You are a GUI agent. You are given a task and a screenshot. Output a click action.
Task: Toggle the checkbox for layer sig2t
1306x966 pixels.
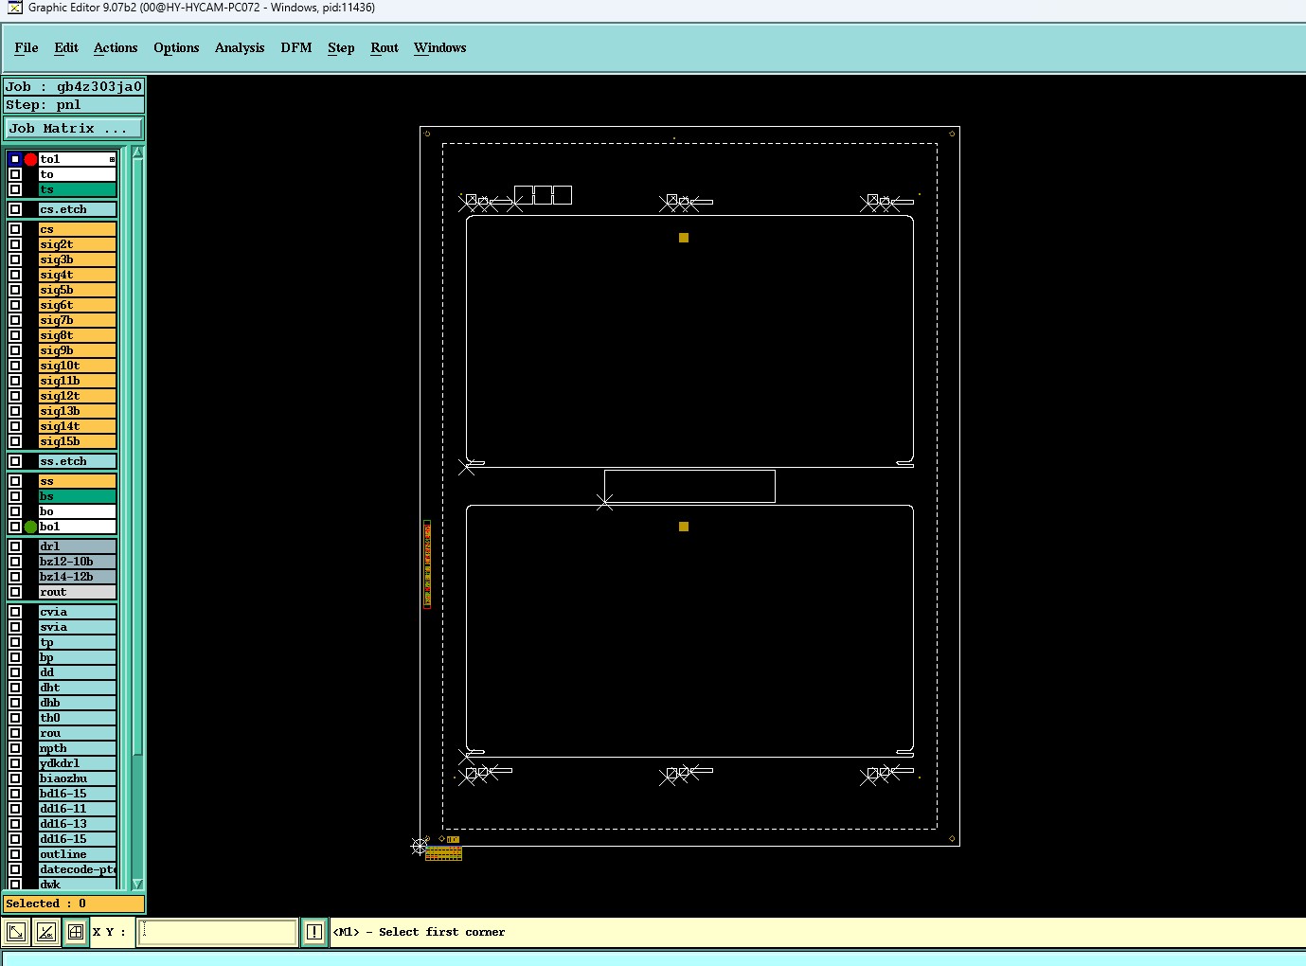coord(15,244)
